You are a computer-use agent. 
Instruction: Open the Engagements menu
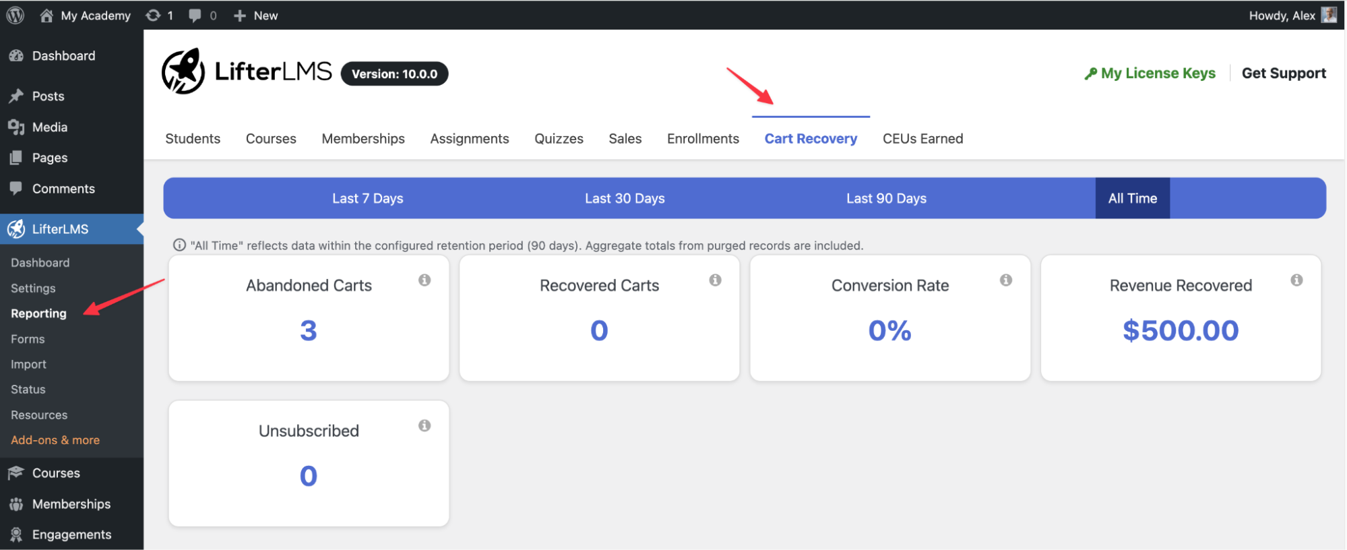point(71,534)
